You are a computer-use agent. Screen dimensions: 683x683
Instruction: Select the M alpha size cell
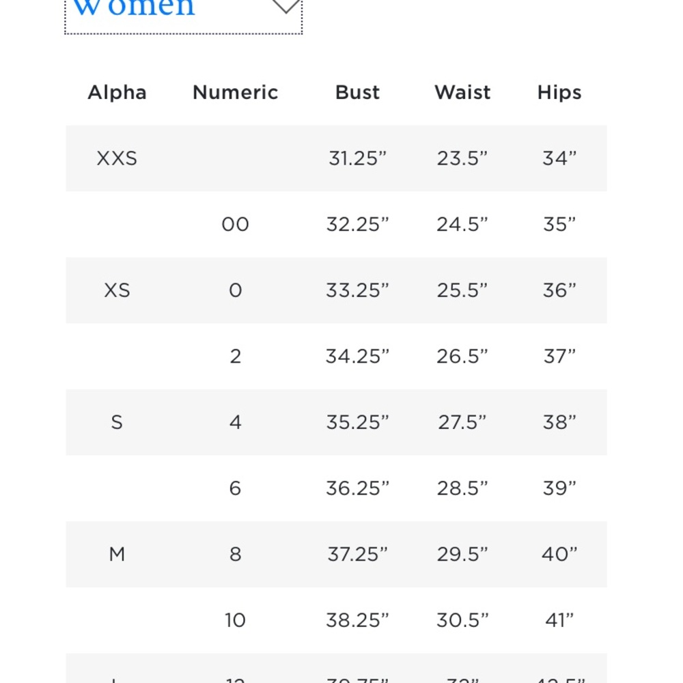pyautogui.click(x=117, y=555)
